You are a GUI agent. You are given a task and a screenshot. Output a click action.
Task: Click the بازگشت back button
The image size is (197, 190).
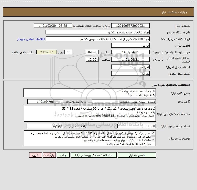(49, 155)
